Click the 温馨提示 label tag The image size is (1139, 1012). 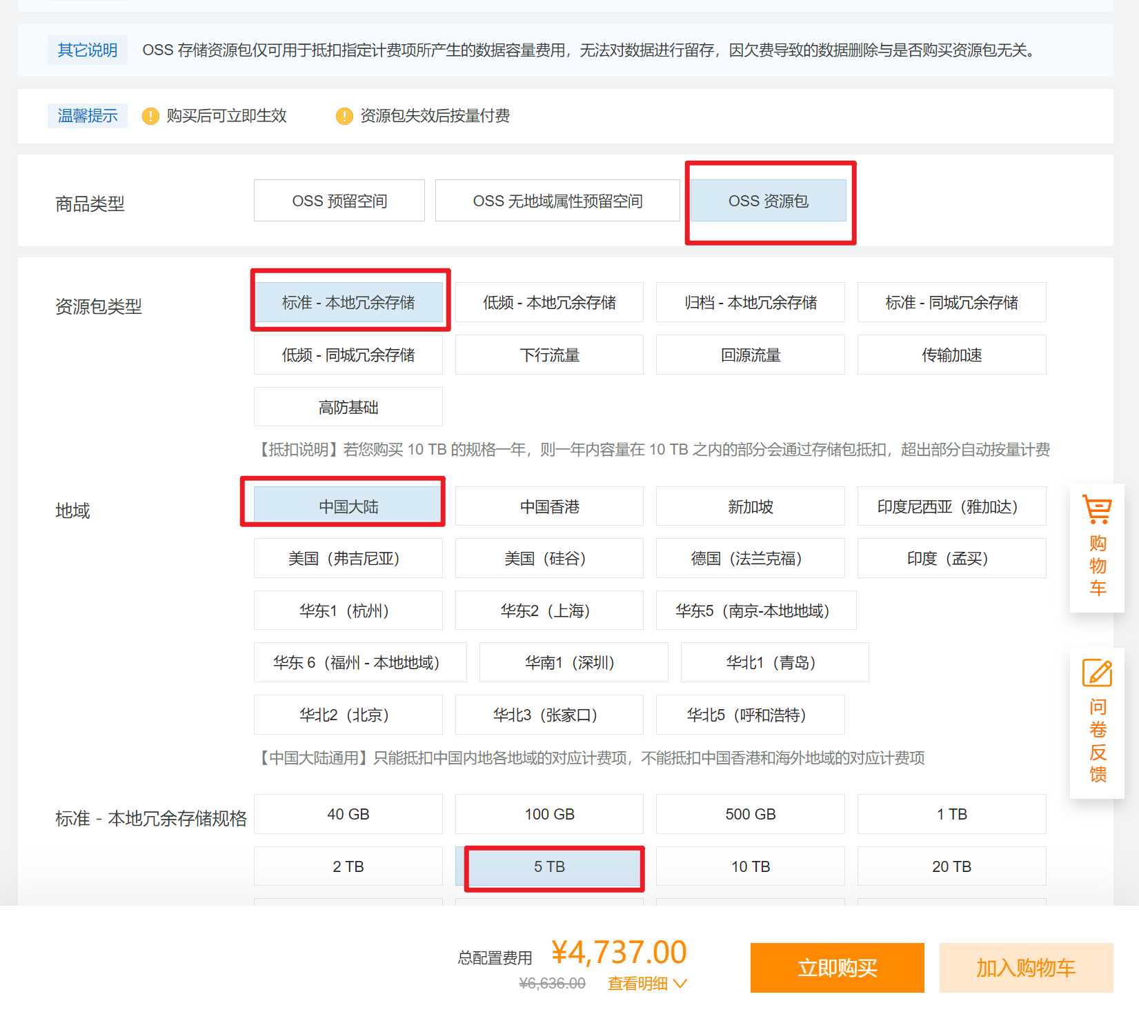88,115
